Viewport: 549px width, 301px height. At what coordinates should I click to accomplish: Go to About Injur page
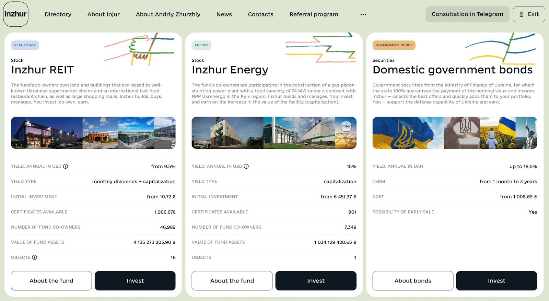coord(104,14)
